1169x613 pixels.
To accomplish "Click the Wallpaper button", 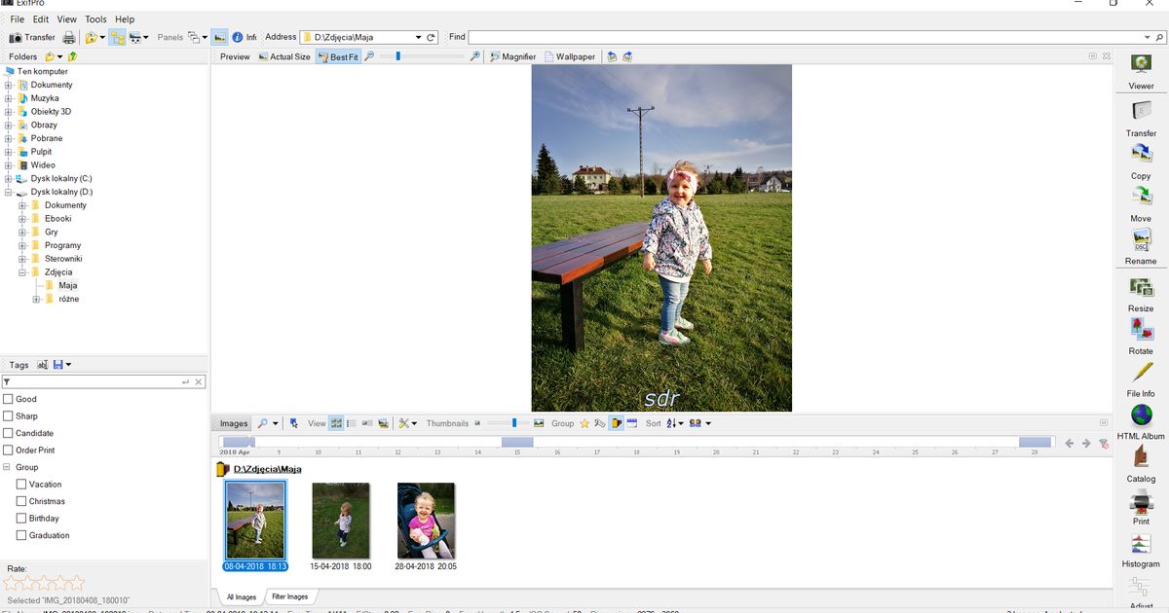I will [x=569, y=56].
